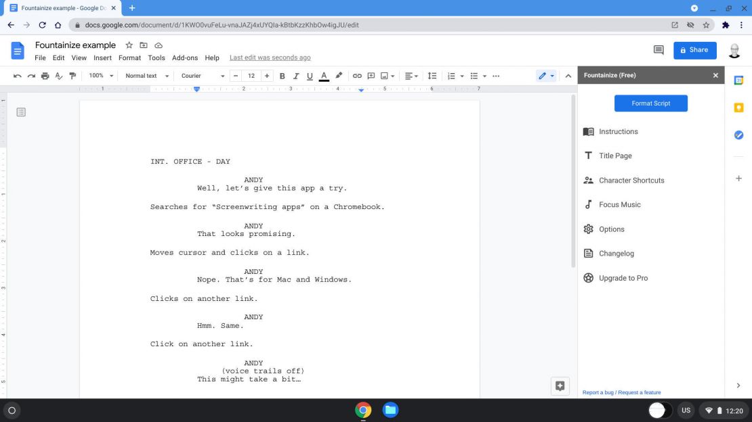Add a comment from the toolbar

tap(371, 76)
